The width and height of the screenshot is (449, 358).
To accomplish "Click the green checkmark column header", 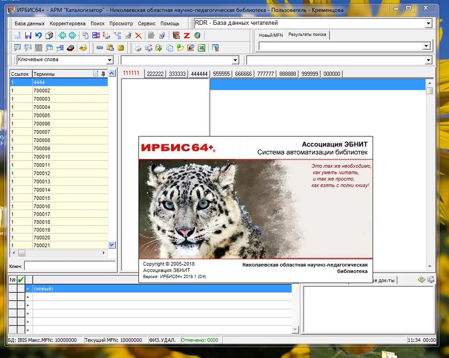I will point(21,280).
